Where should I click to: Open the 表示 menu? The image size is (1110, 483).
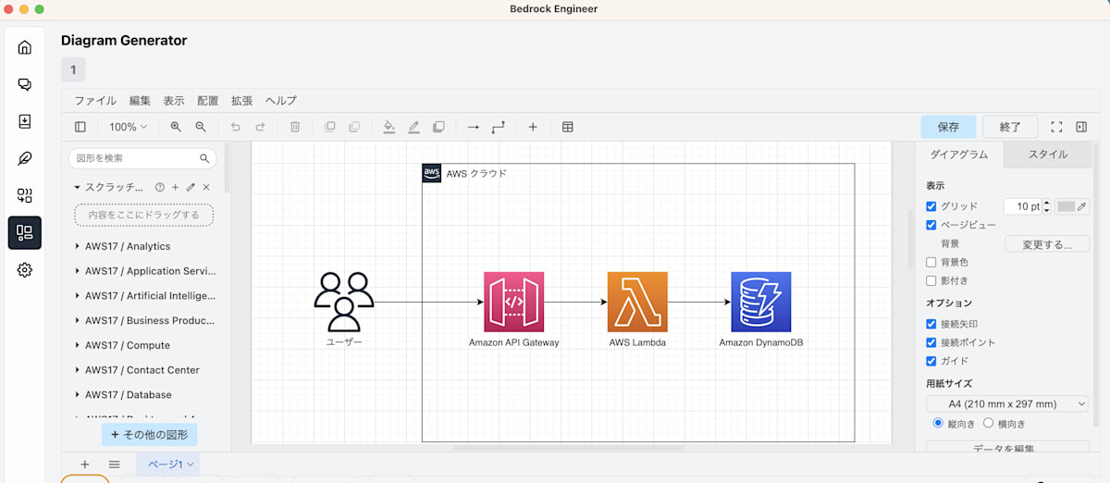click(x=174, y=101)
